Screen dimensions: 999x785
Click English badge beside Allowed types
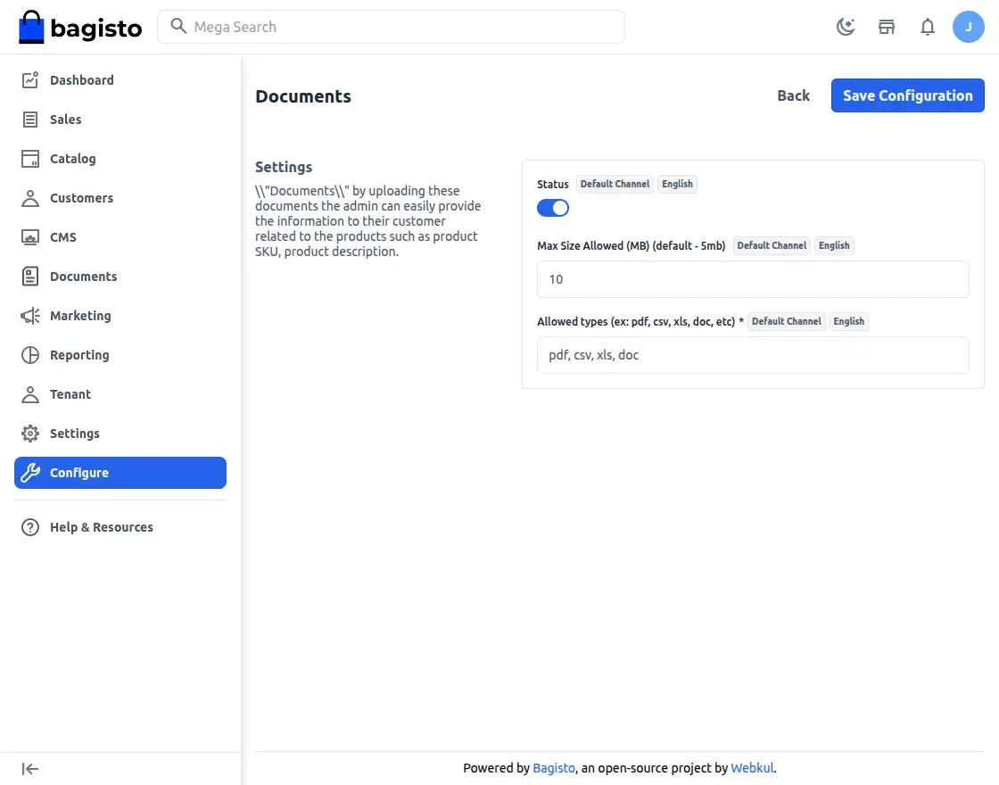click(x=848, y=322)
